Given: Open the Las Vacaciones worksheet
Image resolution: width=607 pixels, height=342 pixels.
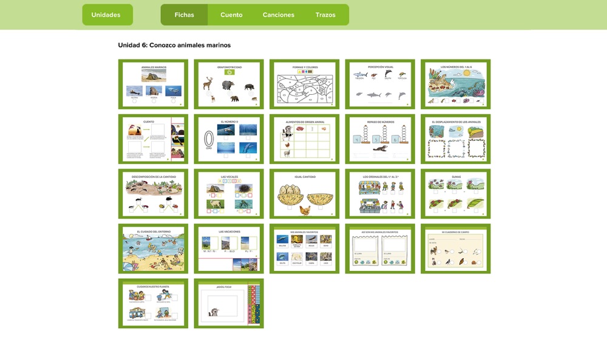Looking at the screenshot, I should tap(229, 248).
